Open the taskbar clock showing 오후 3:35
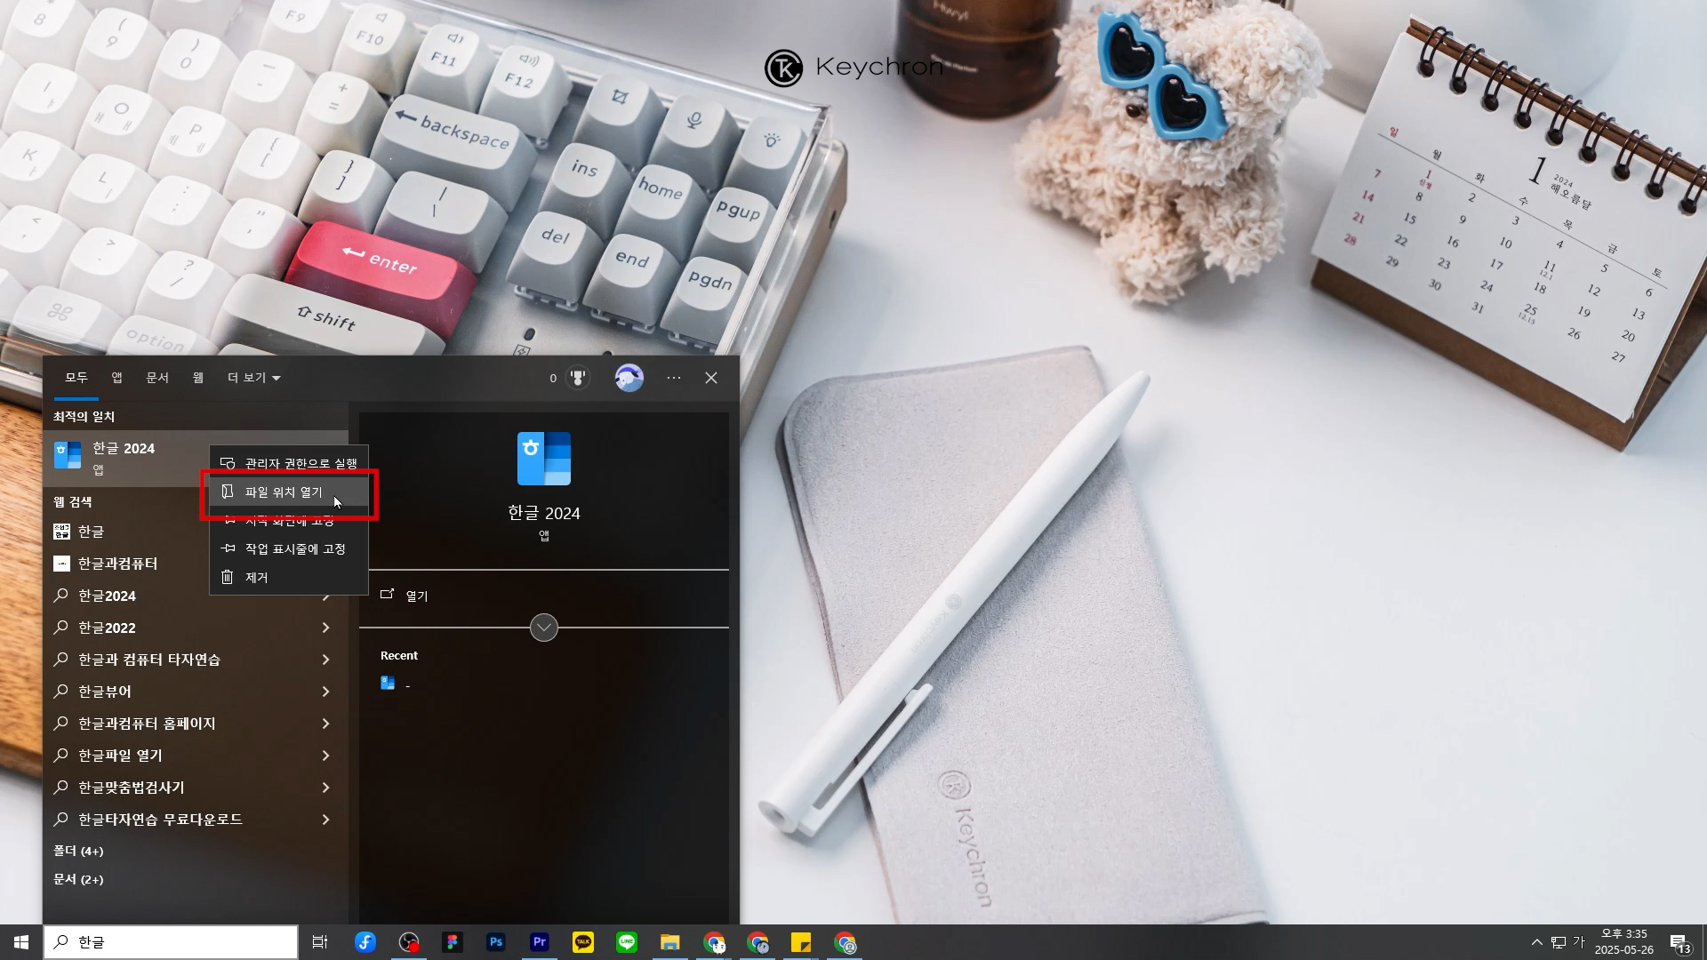This screenshot has height=960, width=1707. click(1624, 942)
